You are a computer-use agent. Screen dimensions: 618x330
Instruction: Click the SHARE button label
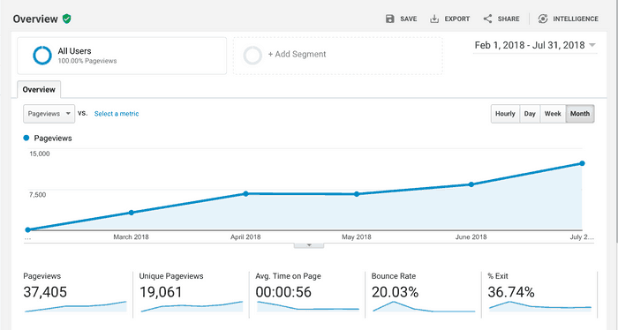(x=509, y=19)
